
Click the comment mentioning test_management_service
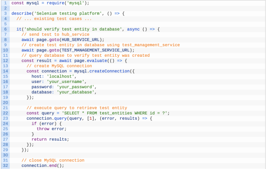pyautogui.click(x=101, y=45)
